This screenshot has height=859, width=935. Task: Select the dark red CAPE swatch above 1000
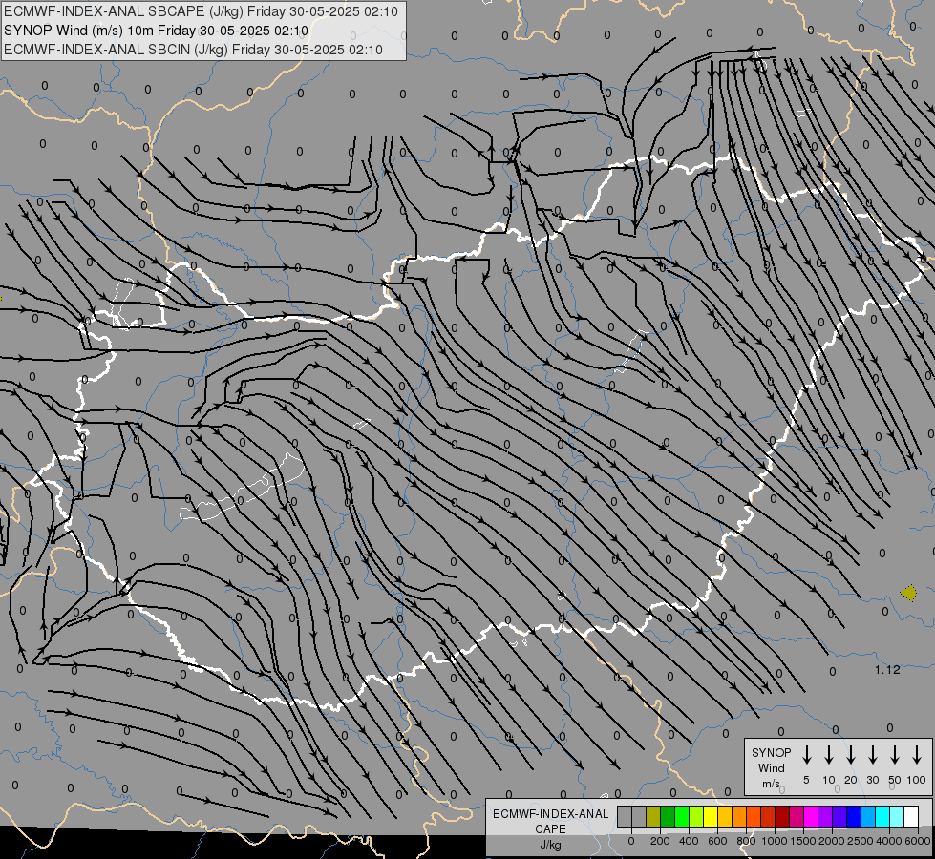pos(783,816)
